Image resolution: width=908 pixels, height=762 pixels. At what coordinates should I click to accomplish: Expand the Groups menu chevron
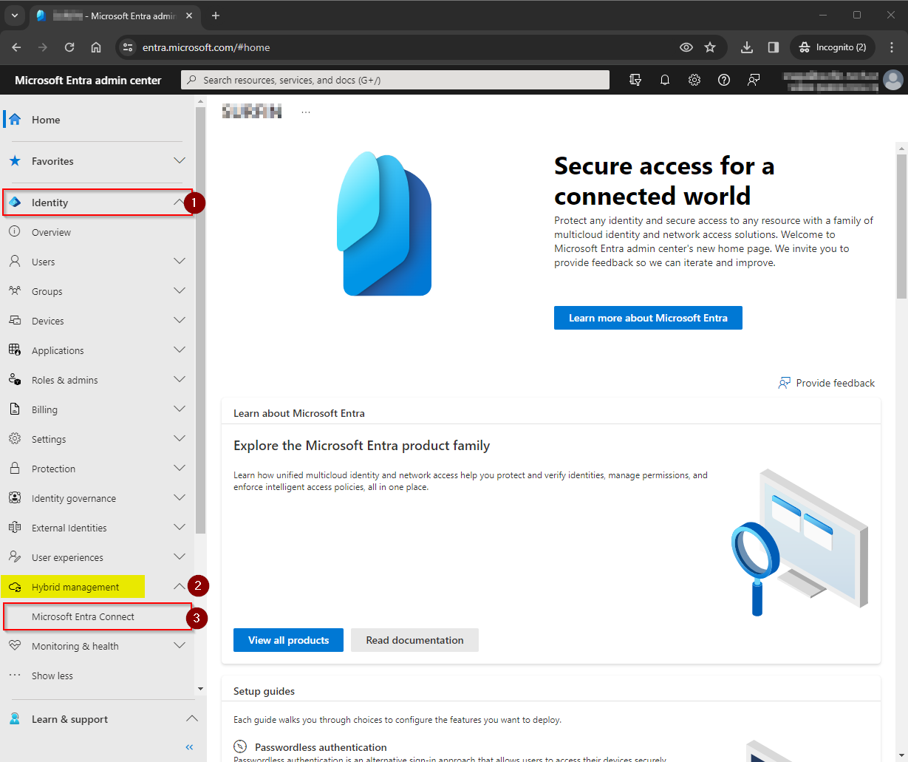tap(180, 290)
